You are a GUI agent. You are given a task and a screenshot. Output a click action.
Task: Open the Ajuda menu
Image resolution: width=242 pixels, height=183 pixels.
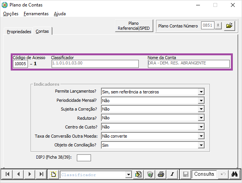pyautogui.click(x=60, y=14)
